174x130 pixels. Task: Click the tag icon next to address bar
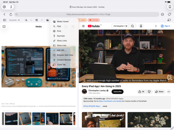click(x=169, y=14)
